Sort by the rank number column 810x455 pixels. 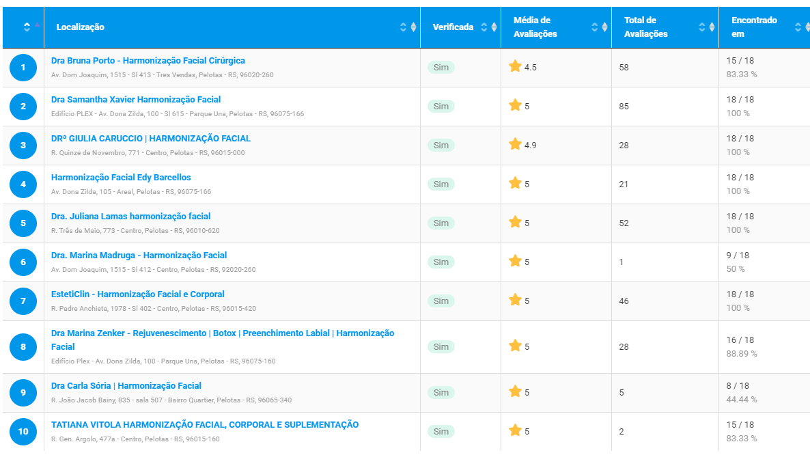[23, 27]
